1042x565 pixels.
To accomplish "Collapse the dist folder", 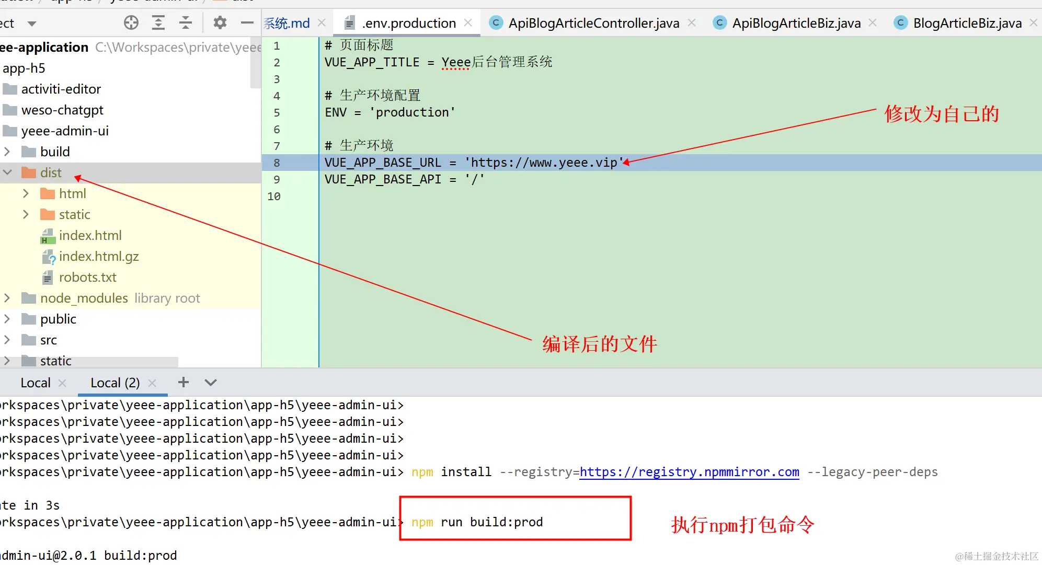I will coord(7,172).
